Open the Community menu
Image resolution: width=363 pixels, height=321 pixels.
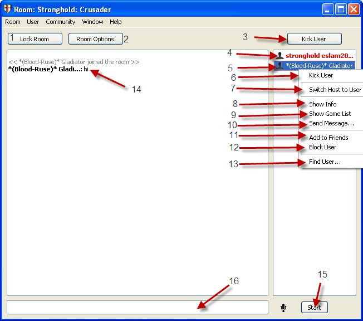[x=61, y=22]
